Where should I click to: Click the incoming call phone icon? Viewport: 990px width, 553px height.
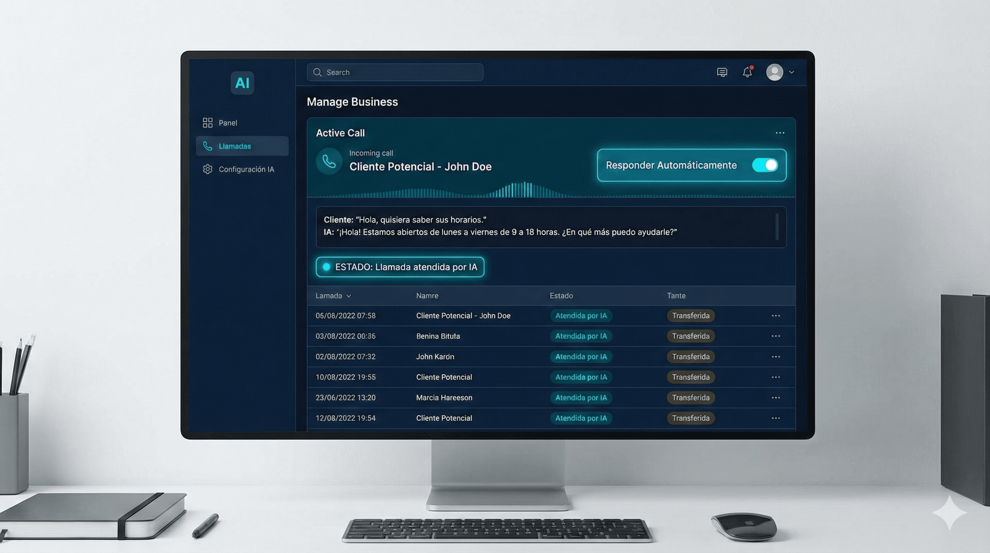(x=329, y=162)
